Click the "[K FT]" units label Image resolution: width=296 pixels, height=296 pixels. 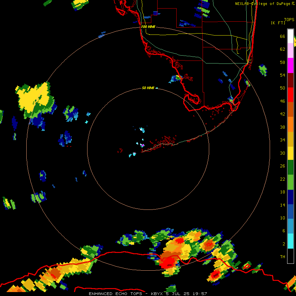[x=278, y=23]
